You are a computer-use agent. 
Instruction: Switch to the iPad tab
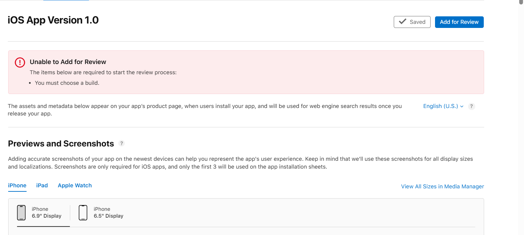coord(42,186)
